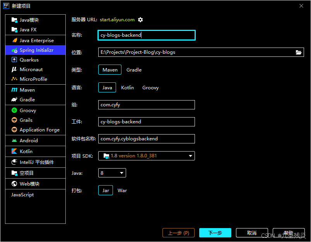Image resolution: width=311 pixels, height=242 pixels.
Task: Click the Java Enterprise flame icon
Action: pyautogui.click(x=14, y=41)
